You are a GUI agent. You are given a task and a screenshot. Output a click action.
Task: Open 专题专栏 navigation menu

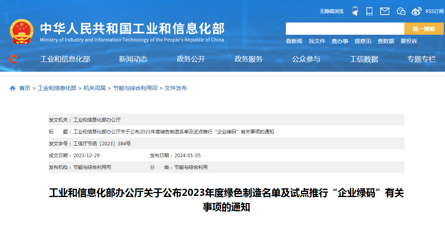[x=421, y=59]
